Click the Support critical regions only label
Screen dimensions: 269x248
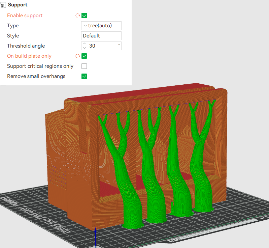tap(40, 66)
